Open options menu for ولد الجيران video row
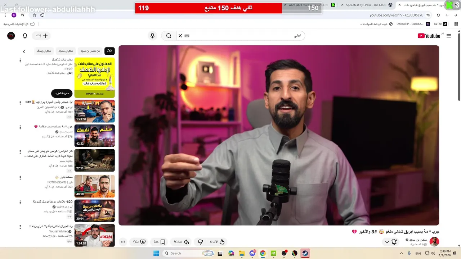This screenshot has height=259, width=461. tap(20, 227)
